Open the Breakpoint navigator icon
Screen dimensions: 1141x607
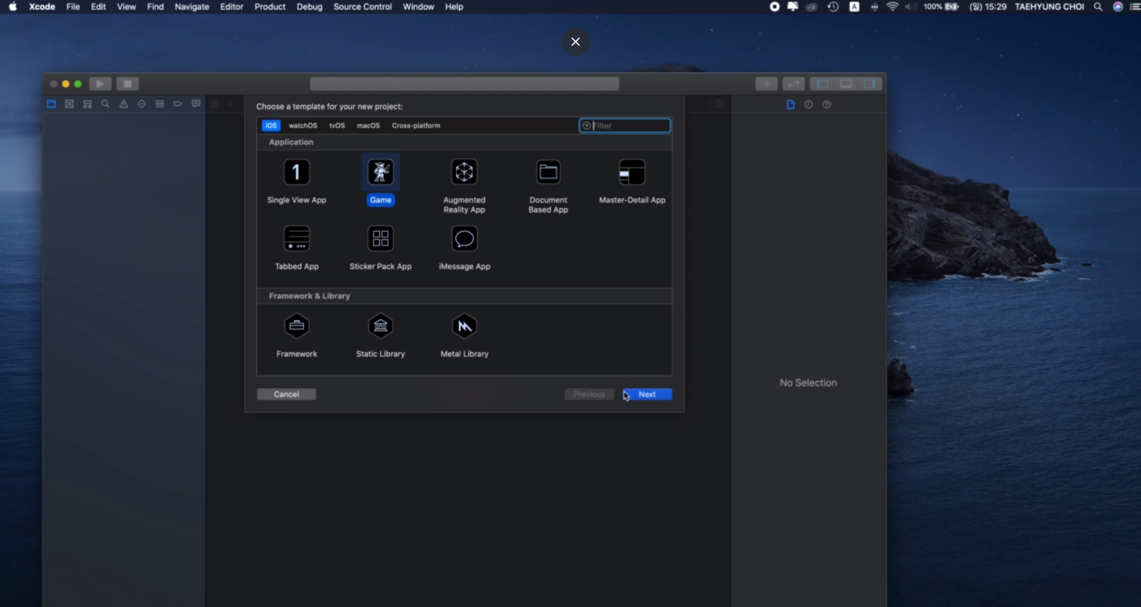point(178,104)
